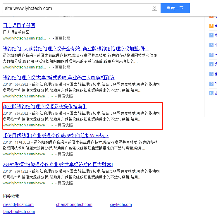
Task: Click the rank 9 badge in sidebar
Action: (211, 84)
